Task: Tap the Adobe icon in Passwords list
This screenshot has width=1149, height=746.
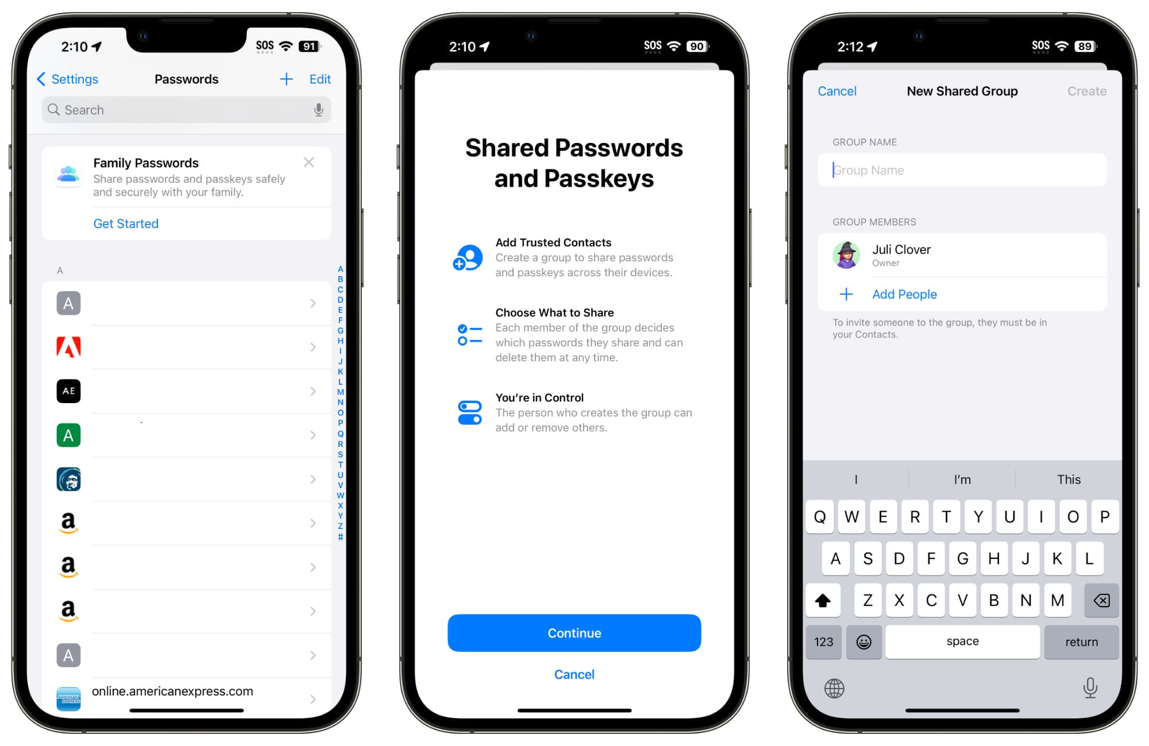Action: click(67, 346)
